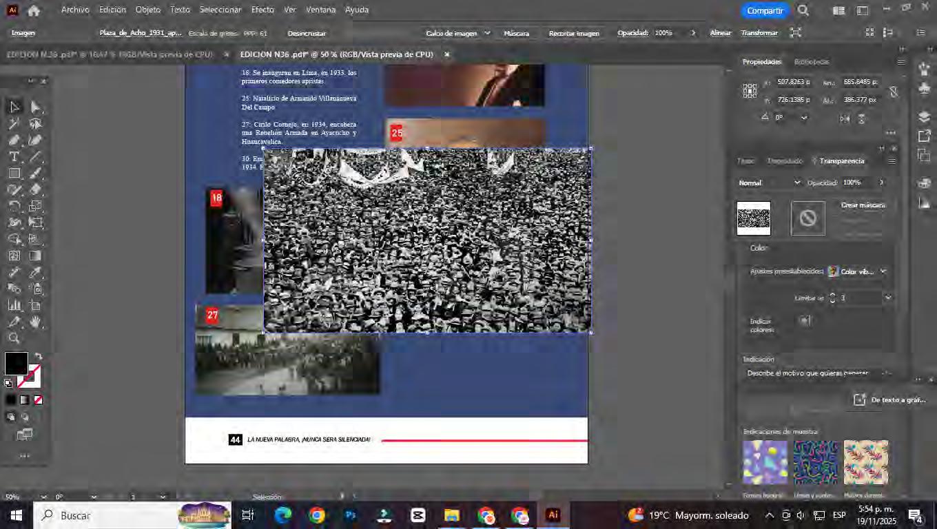Expand the blending mode Normal dropdown

click(x=797, y=183)
